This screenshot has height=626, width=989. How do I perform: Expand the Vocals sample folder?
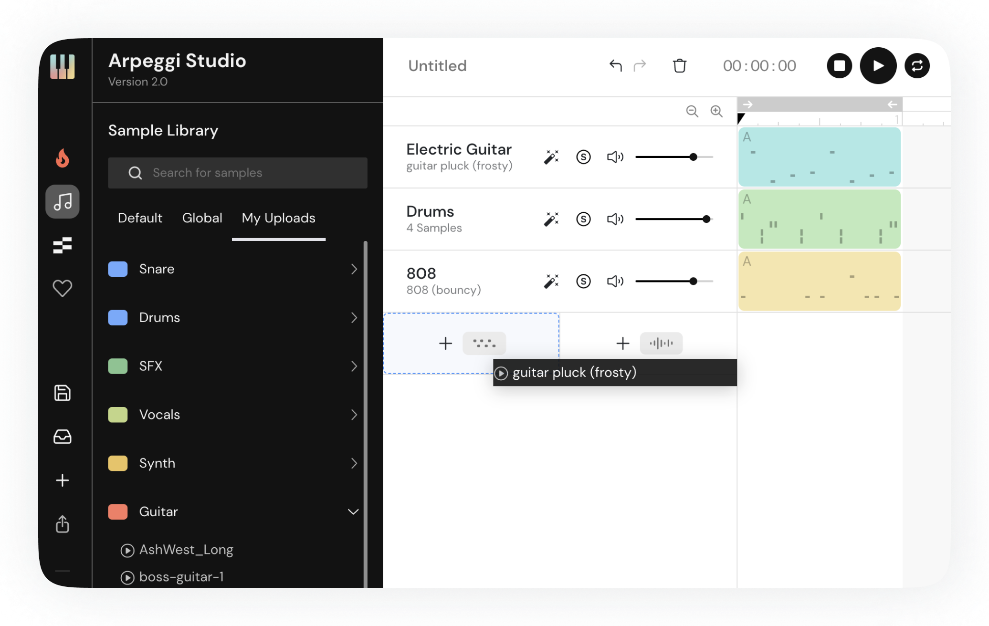coord(354,415)
